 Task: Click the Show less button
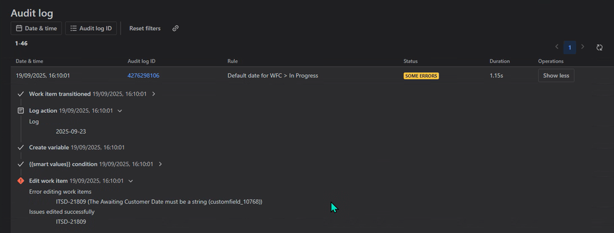556,75
